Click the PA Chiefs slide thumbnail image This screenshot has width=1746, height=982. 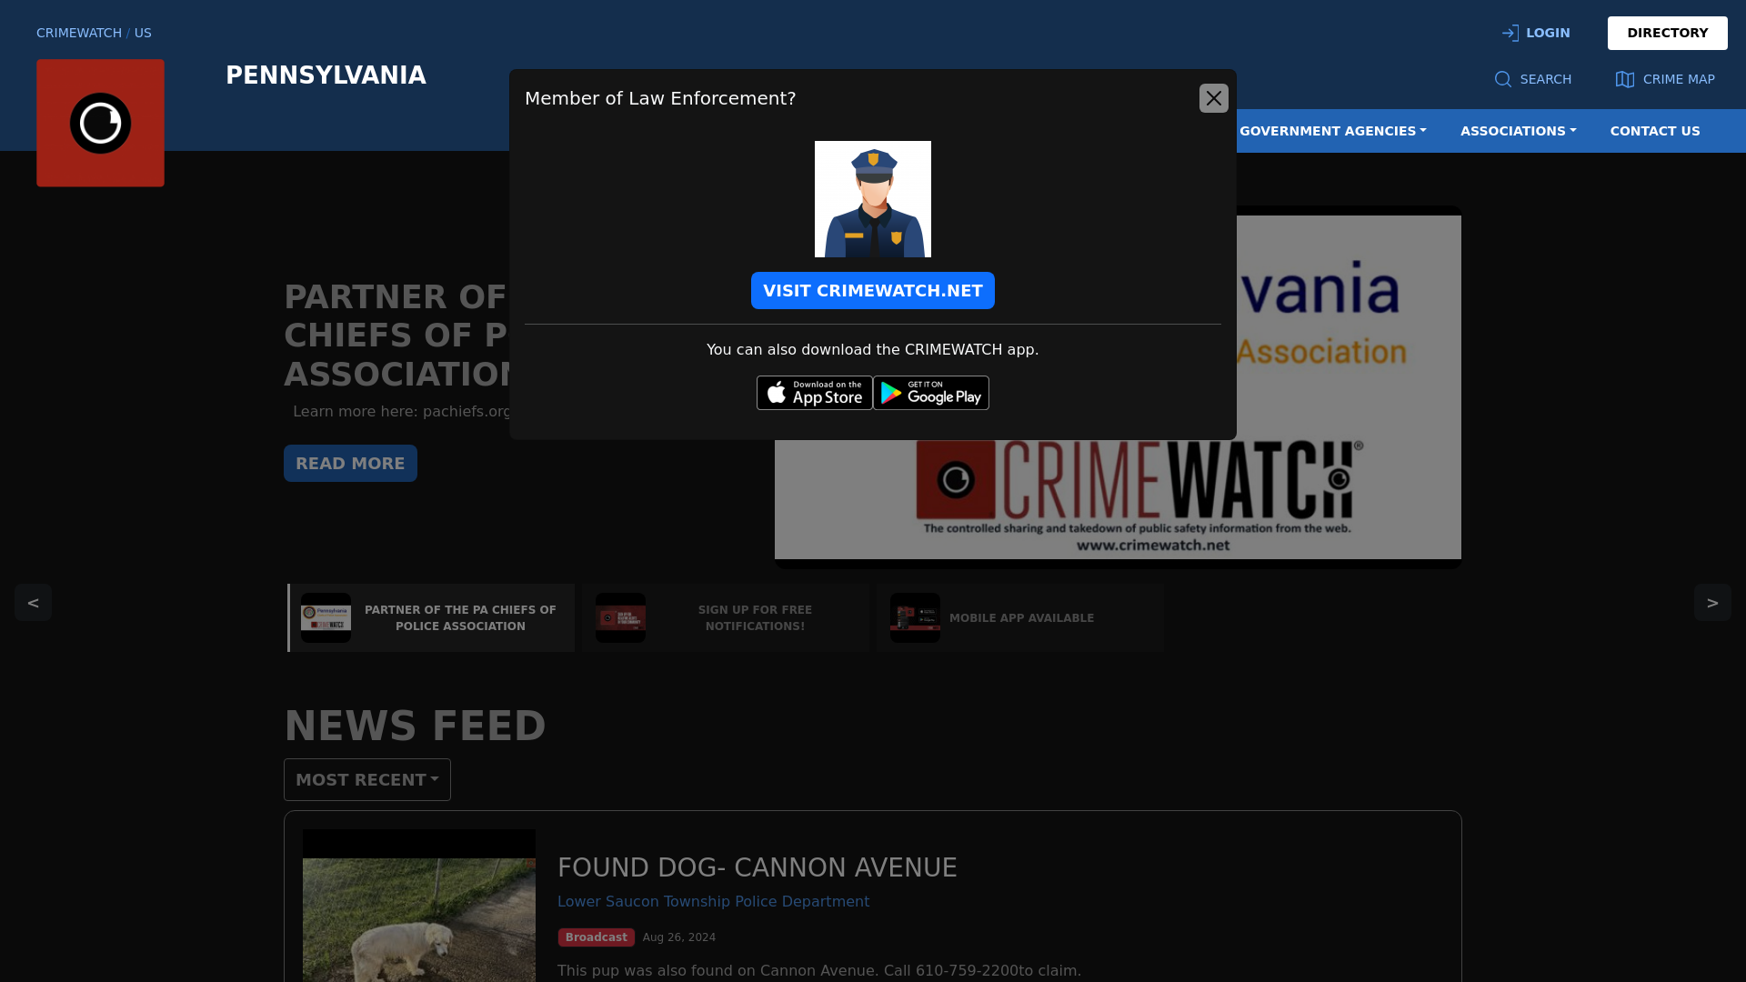point(326,618)
